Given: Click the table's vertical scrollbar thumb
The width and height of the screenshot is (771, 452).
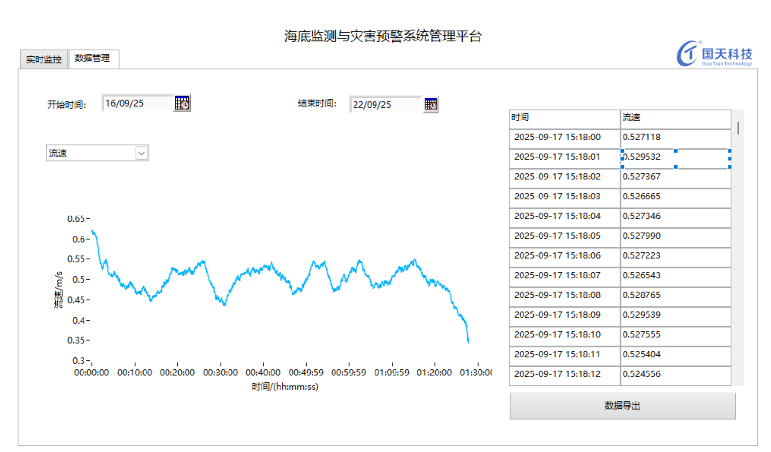Looking at the screenshot, I should (x=738, y=128).
